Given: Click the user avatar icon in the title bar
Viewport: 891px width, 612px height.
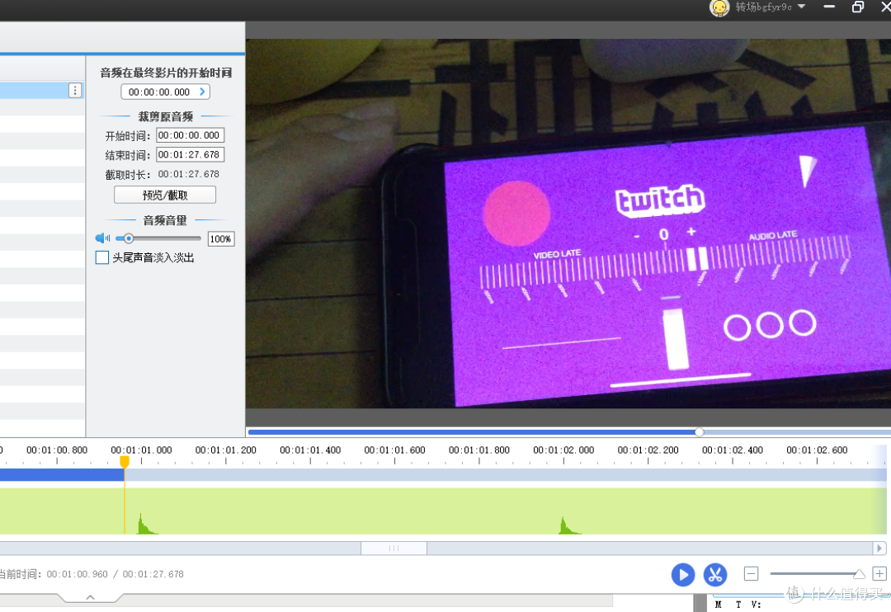Looking at the screenshot, I should 719,7.
